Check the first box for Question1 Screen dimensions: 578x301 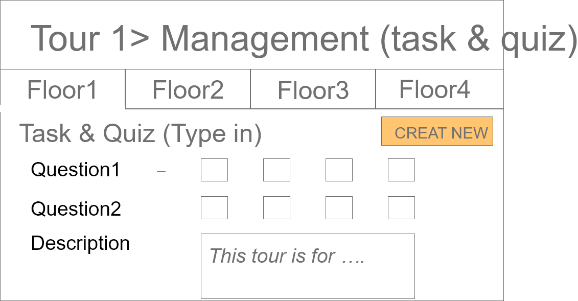click(x=214, y=170)
